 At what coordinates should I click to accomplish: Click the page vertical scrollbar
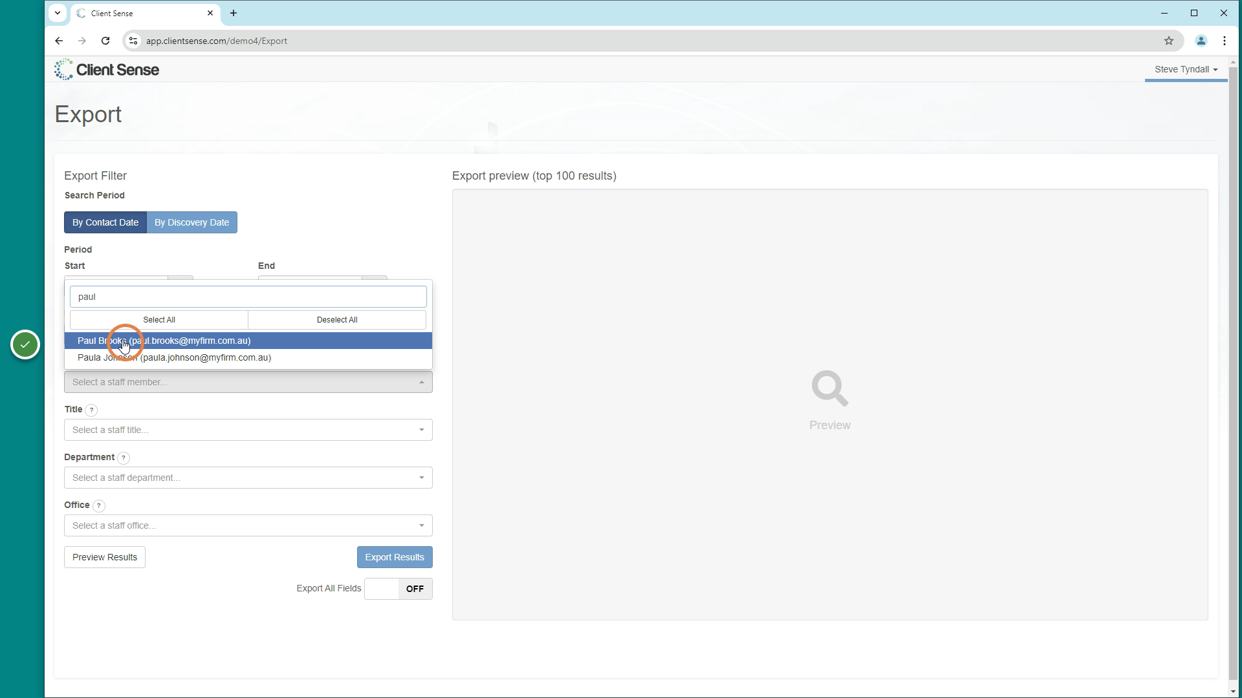(1234, 375)
